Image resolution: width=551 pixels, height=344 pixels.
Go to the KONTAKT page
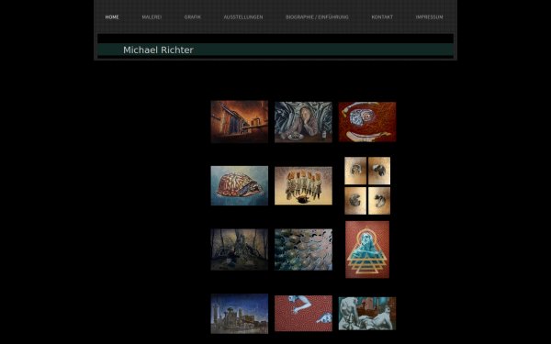382,17
